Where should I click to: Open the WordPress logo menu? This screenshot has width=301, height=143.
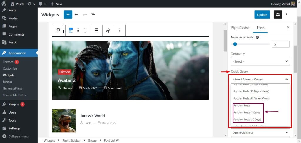[4, 4]
